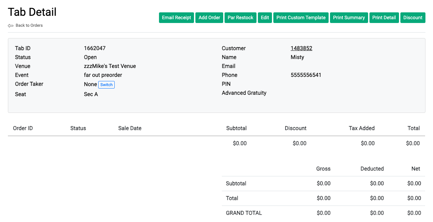
Task: Click the Status field showing Open
Action: [x=90, y=57]
